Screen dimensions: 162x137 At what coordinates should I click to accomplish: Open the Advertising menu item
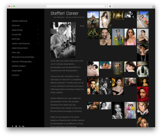[17, 30]
